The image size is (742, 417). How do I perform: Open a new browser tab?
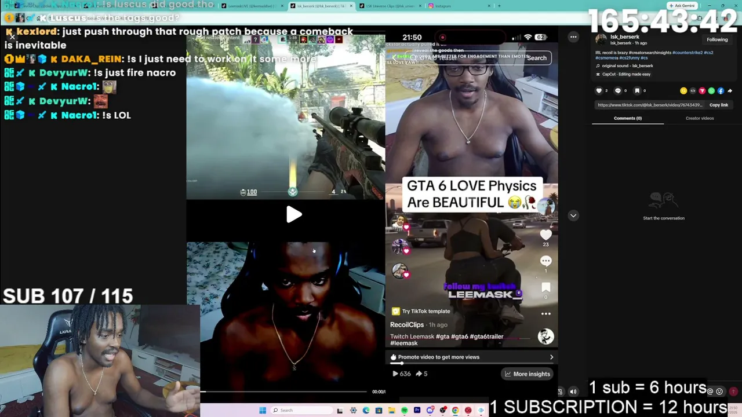tap(499, 6)
